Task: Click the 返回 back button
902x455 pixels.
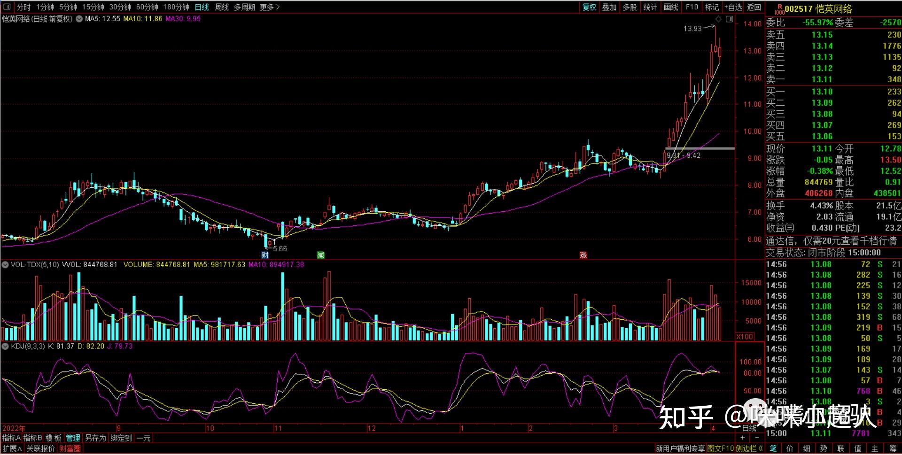Action: (754, 7)
